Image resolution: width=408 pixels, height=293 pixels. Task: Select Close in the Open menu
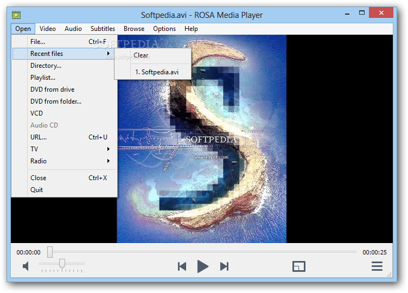pos(64,178)
